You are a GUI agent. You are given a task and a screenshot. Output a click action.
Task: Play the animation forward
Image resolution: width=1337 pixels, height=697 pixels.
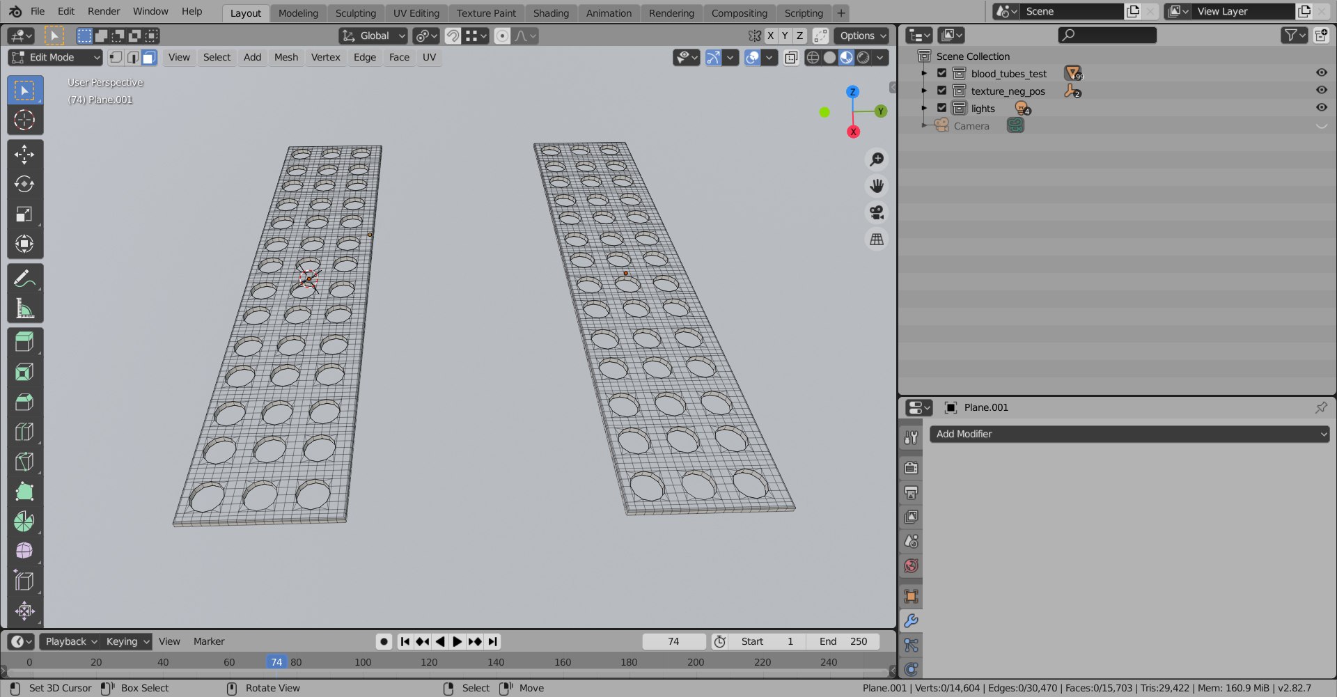(x=457, y=642)
